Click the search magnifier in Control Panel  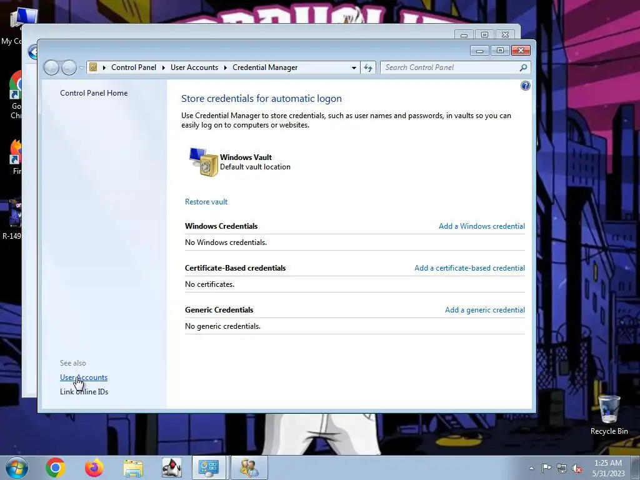pyautogui.click(x=523, y=67)
